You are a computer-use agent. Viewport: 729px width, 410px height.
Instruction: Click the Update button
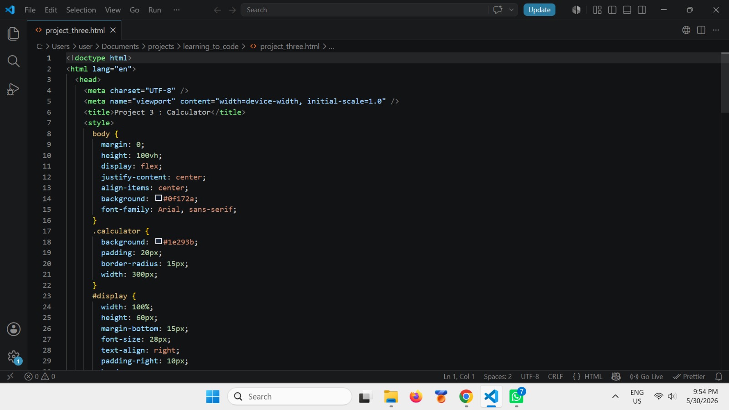[x=539, y=10]
